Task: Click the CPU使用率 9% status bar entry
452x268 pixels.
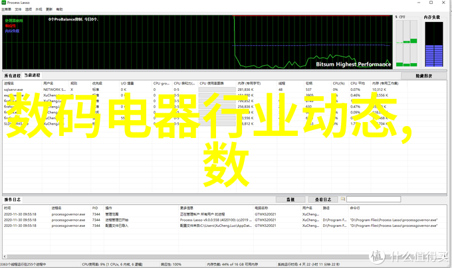Action: pos(112,264)
